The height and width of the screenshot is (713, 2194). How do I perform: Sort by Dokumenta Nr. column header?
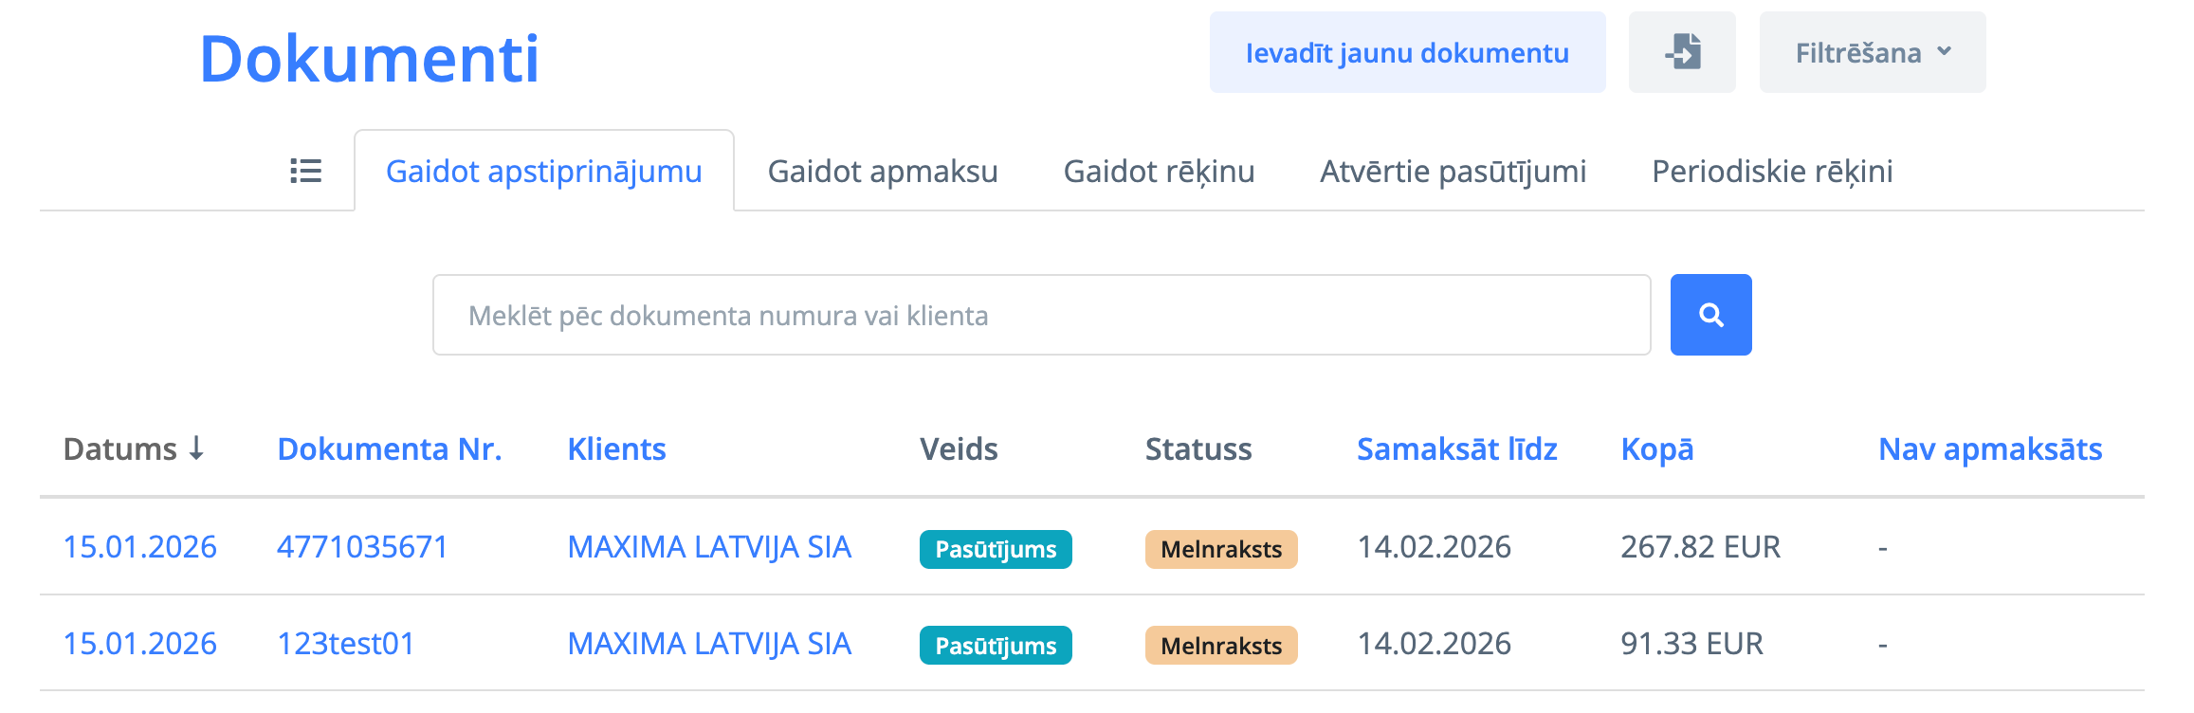click(389, 448)
